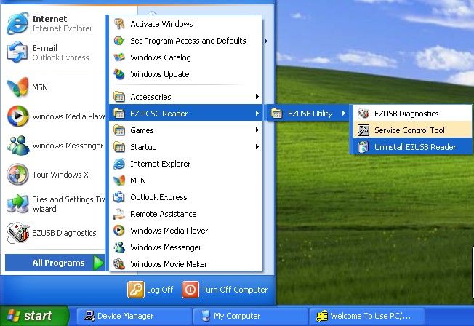
Task: Open MSN butterfly icon in left pane
Action: 17,87
